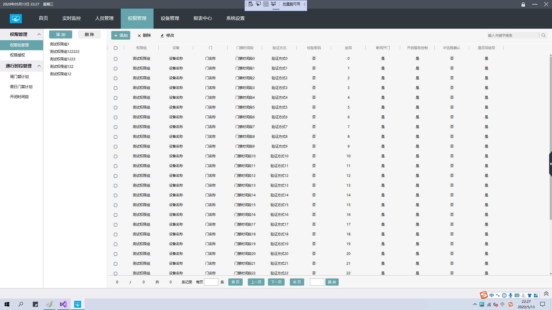552x310 pixels.
Task: Check the row with 门禁时间段3
Action: coord(116,88)
